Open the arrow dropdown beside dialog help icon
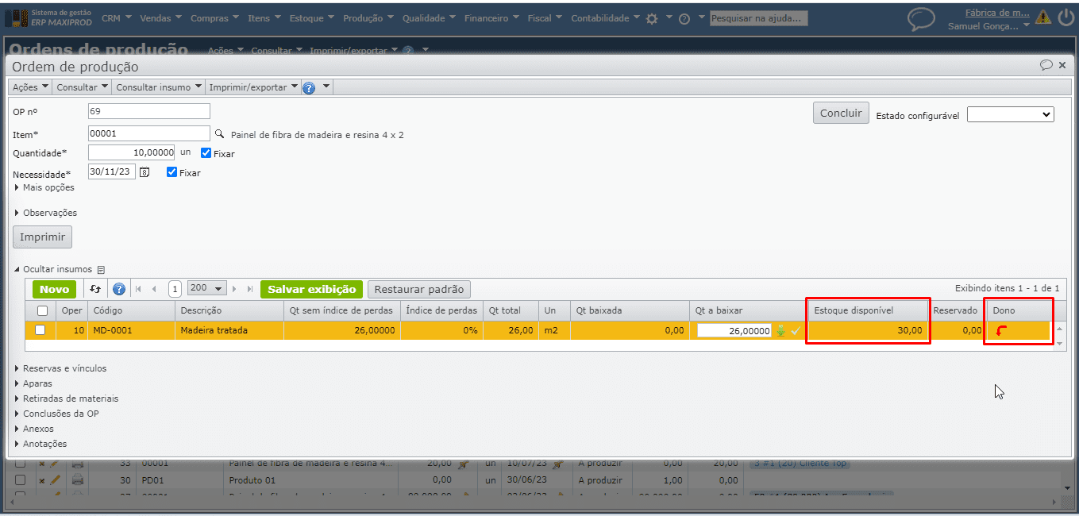Screen dimensions: 1079x516 326,87
